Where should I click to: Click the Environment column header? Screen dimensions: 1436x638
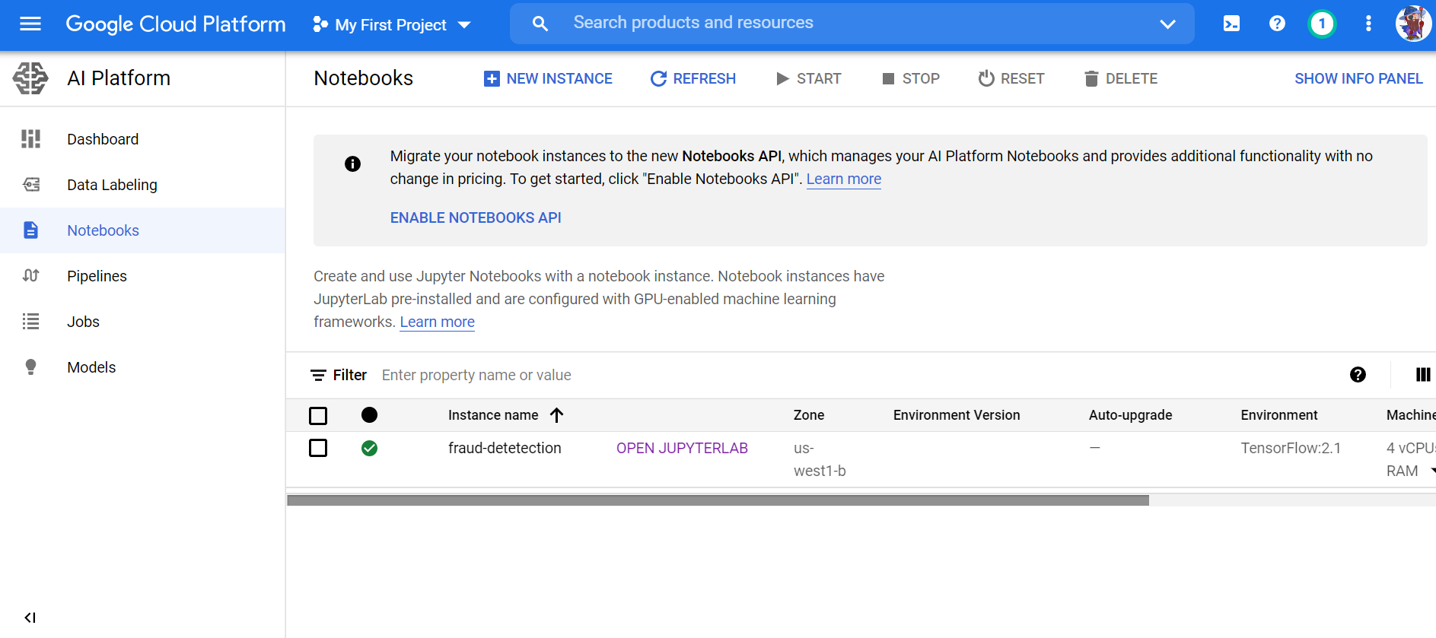(x=1278, y=415)
